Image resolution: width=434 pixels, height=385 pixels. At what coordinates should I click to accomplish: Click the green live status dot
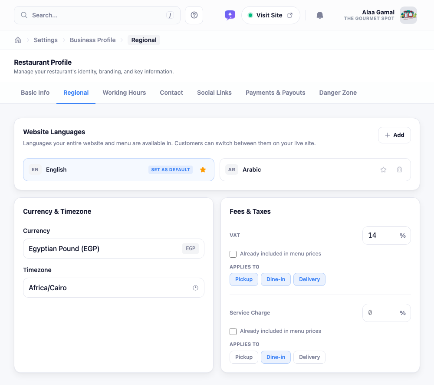(250, 15)
